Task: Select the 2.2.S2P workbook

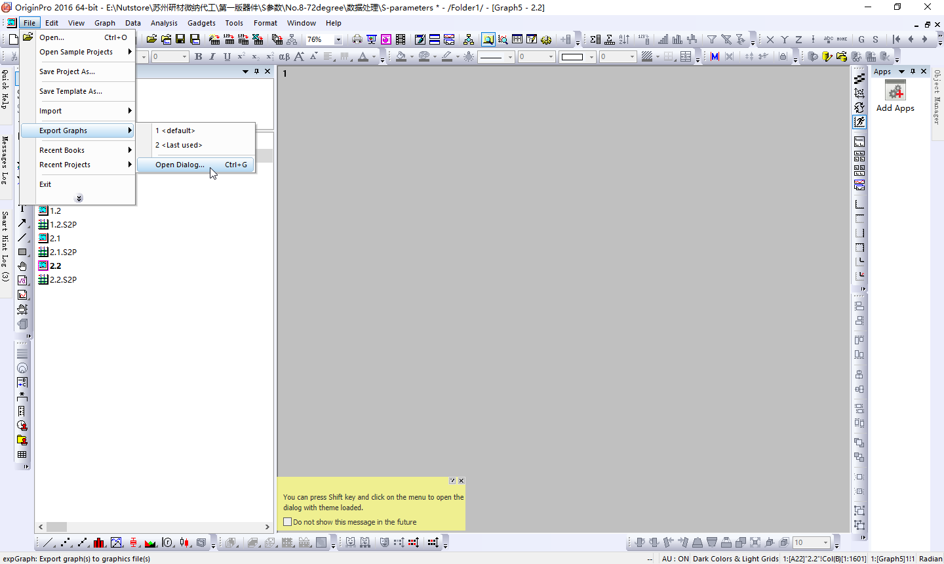Action: (x=58, y=279)
